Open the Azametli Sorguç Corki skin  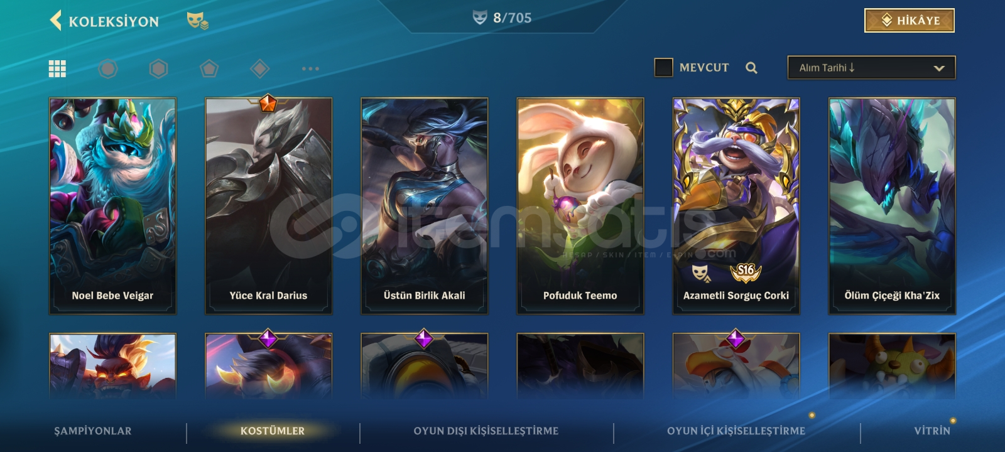click(x=736, y=206)
